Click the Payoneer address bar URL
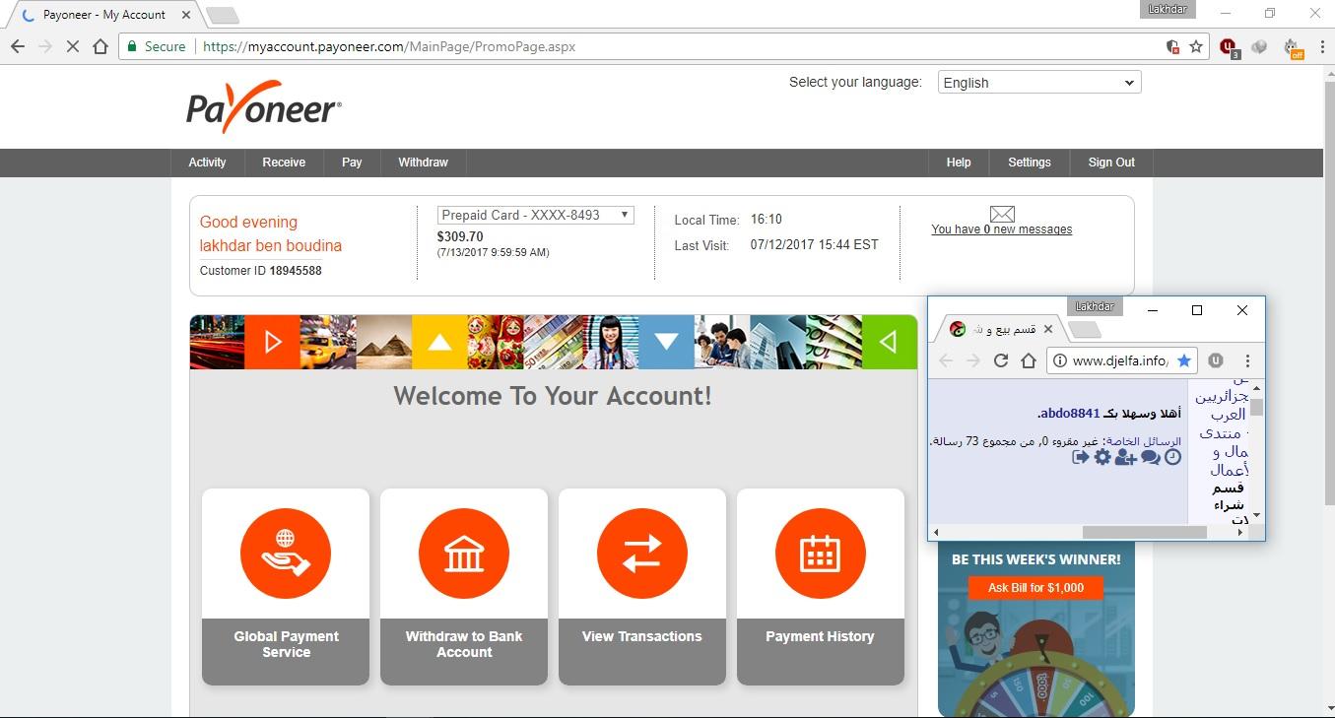 [x=389, y=46]
